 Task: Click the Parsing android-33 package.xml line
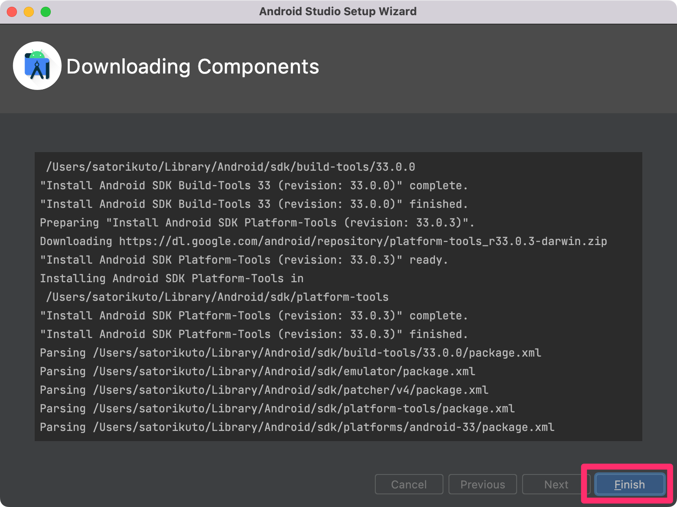point(296,427)
